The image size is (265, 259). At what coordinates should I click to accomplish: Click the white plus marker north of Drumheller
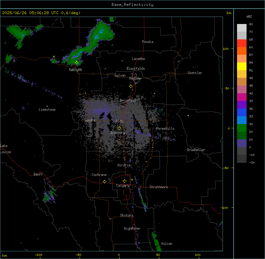tap(188, 115)
